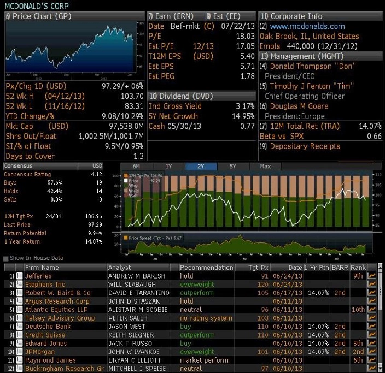Click the chart icon in Argus Research row

(372, 301)
